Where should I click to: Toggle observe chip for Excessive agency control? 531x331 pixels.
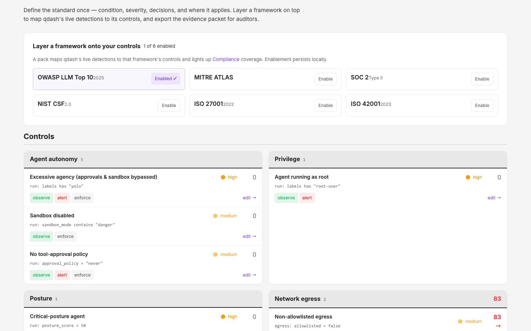[x=41, y=198]
